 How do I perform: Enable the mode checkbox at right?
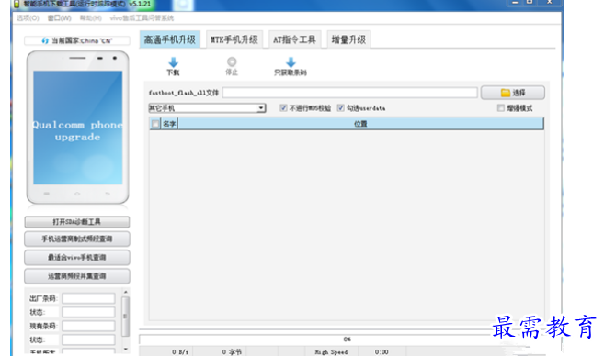[501, 108]
